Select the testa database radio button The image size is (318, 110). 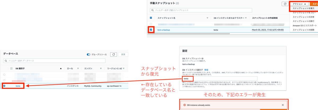[x=5, y=86]
